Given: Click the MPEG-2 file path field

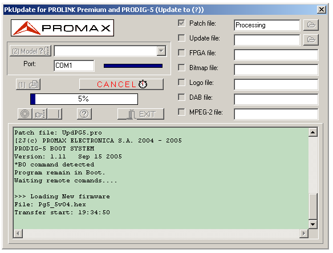Looking at the screenshot, I should click(276, 114).
